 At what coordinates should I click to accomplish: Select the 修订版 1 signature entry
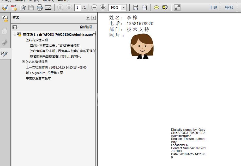(x=59, y=35)
